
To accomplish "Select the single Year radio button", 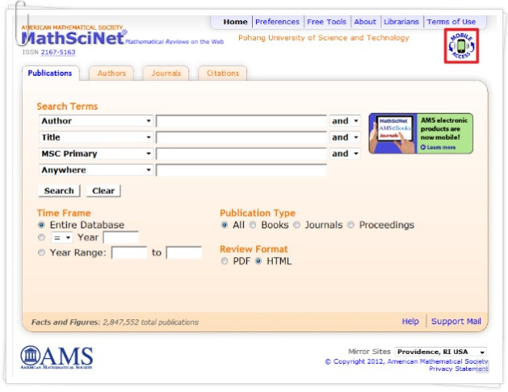I will 41,237.
